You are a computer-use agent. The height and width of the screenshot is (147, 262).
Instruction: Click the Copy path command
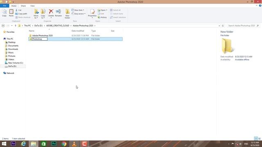pyautogui.click(x=21, y=13)
